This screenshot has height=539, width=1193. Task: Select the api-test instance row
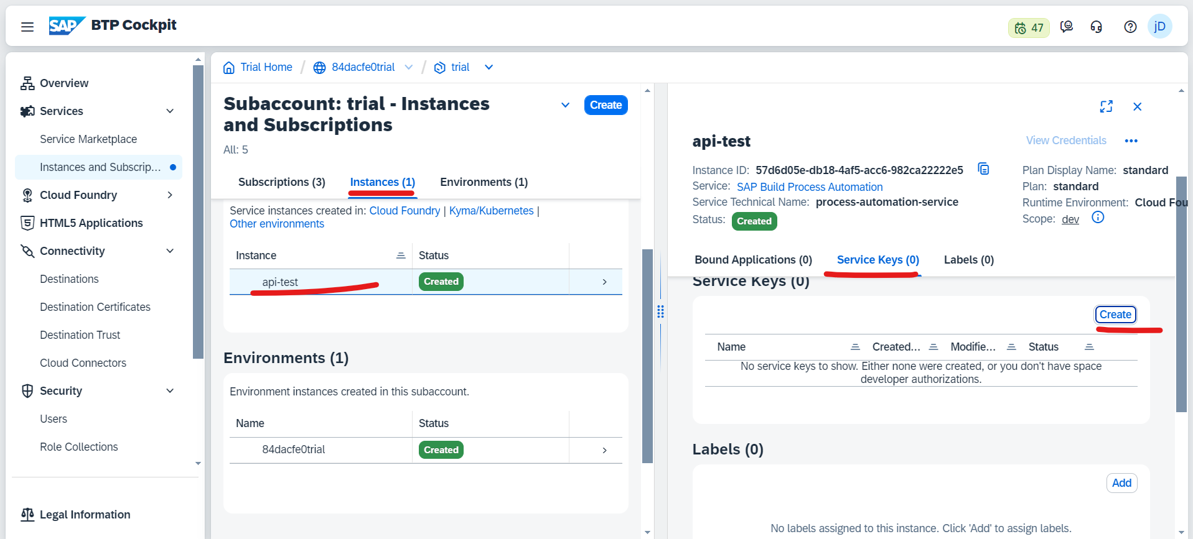coord(426,282)
